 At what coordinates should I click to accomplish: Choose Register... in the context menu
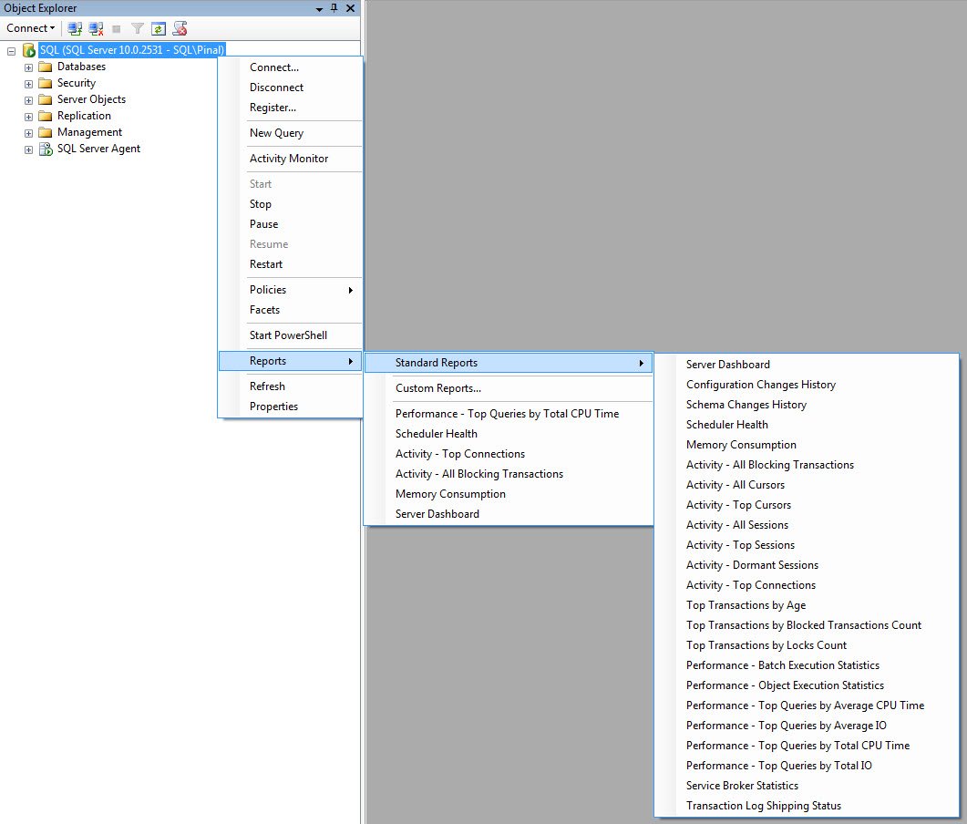coord(291,108)
